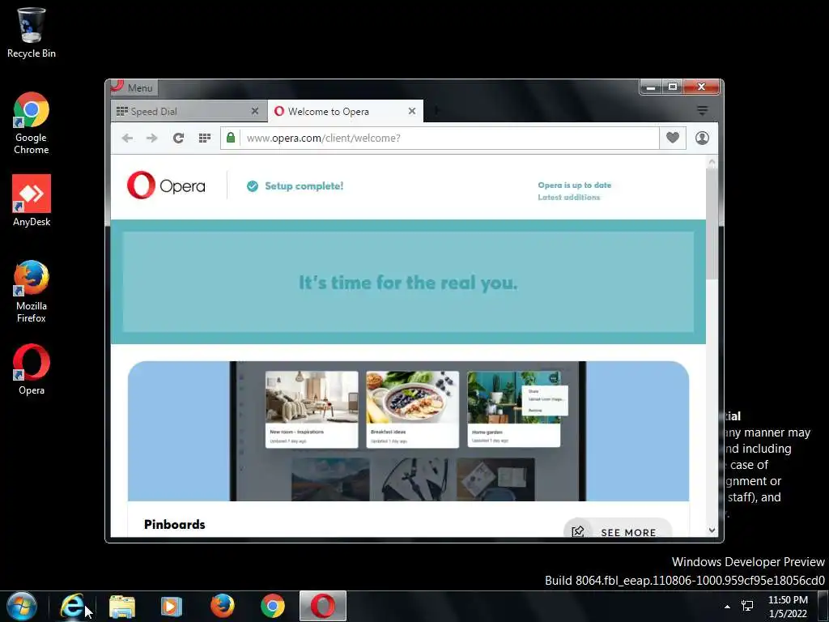Open the Windows Start button
The height and width of the screenshot is (622, 829).
click(22, 606)
